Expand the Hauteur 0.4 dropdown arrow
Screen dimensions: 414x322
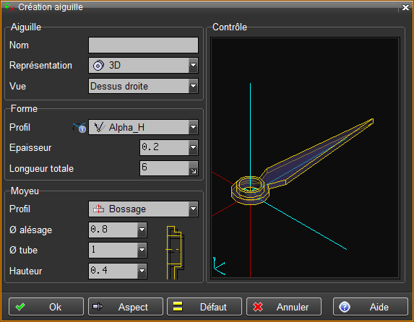click(x=142, y=271)
